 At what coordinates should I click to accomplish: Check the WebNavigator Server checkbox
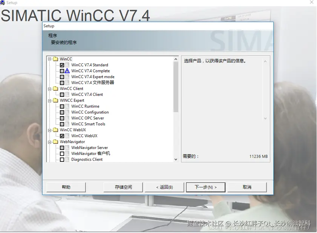pos(62,148)
